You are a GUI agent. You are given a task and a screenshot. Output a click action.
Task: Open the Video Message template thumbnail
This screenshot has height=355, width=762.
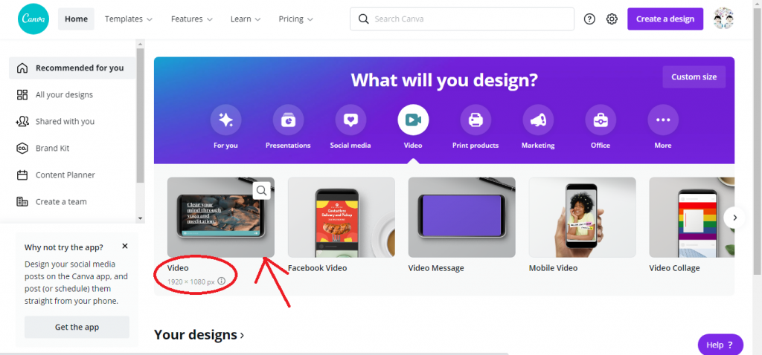click(461, 217)
